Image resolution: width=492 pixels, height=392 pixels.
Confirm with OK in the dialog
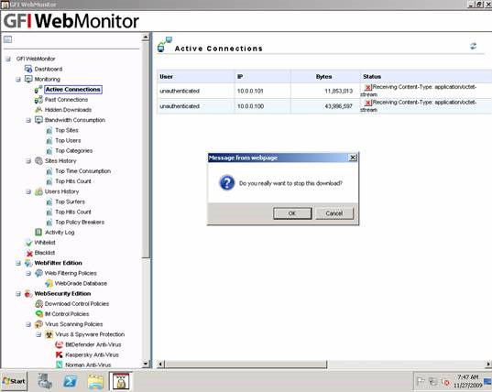coord(292,213)
